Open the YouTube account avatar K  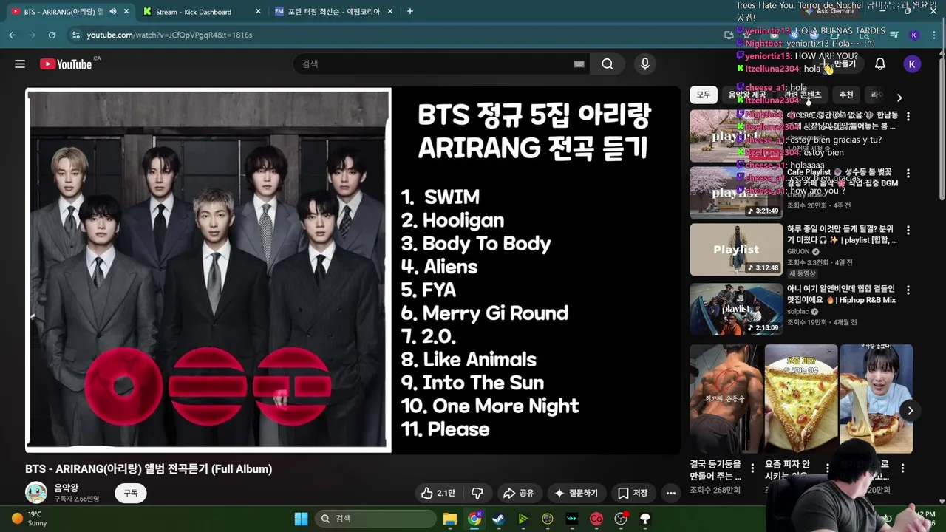(912, 64)
